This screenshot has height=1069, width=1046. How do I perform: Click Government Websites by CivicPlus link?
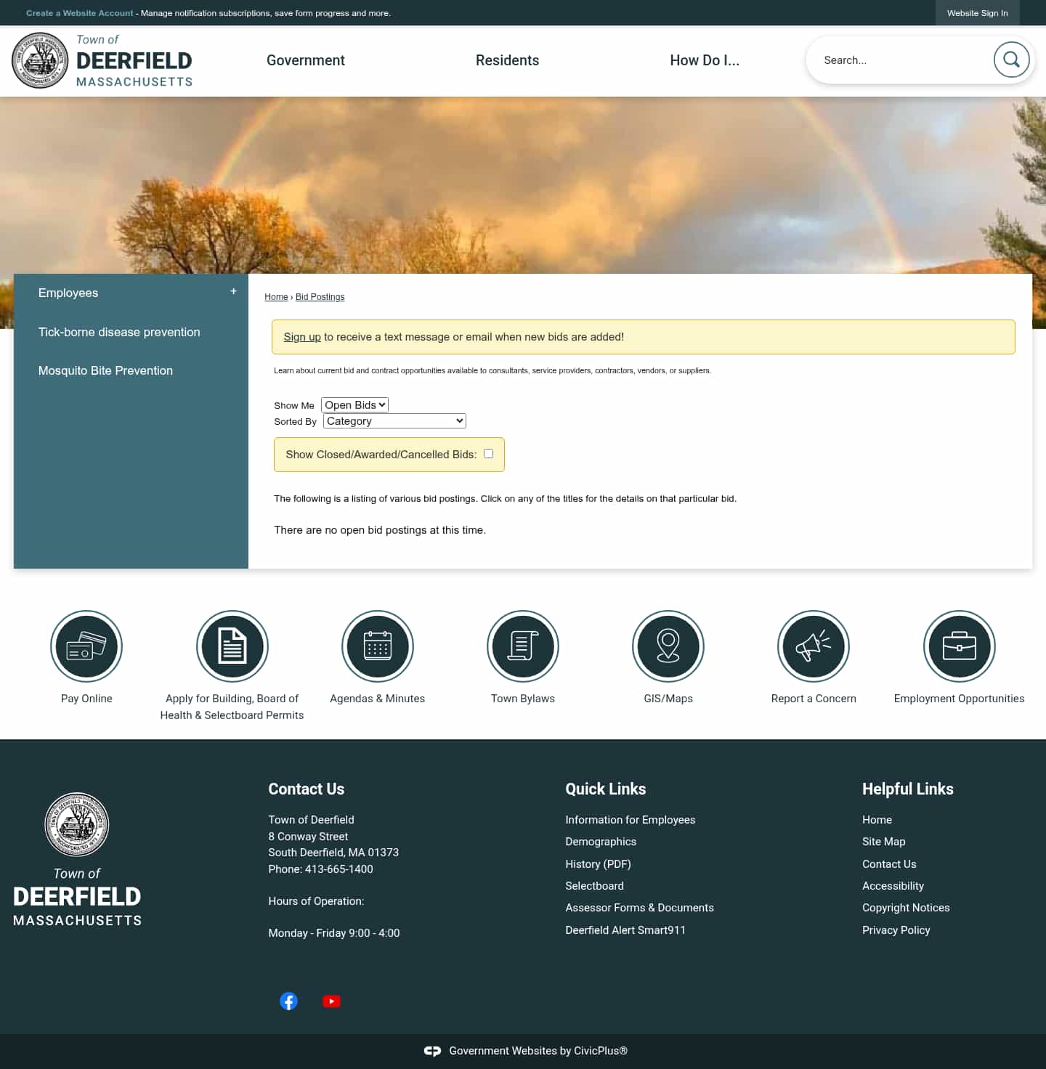(538, 1051)
